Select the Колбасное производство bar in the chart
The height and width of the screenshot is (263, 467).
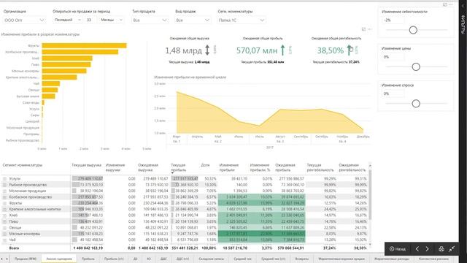(x=80, y=52)
